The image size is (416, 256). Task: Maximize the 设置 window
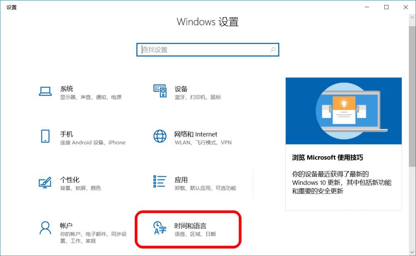[386, 7]
